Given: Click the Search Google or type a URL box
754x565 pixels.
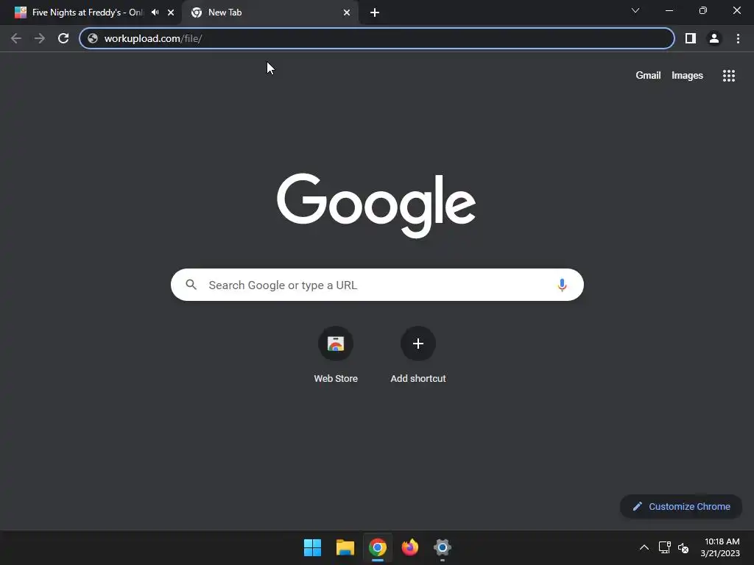Looking at the screenshot, I should coord(377,285).
